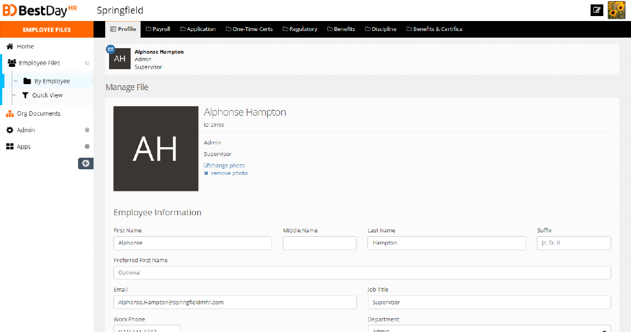The image size is (631, 332).
Task: Click the ID: 29199 text
Action: pos(214,125)
